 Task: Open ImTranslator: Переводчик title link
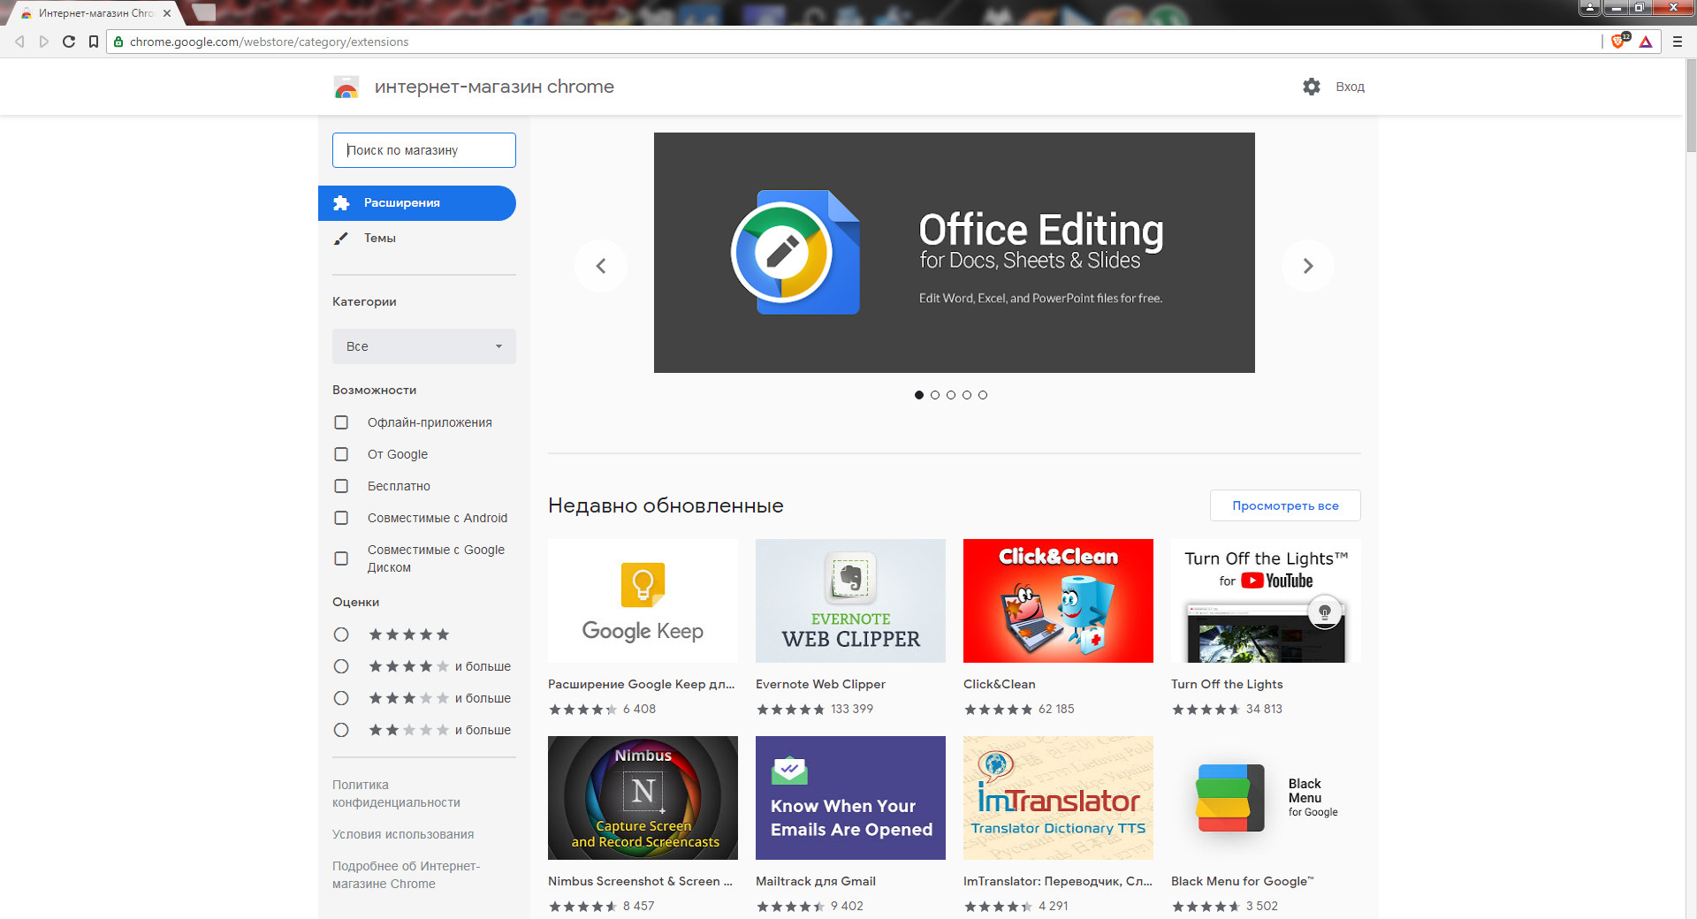1058,881
